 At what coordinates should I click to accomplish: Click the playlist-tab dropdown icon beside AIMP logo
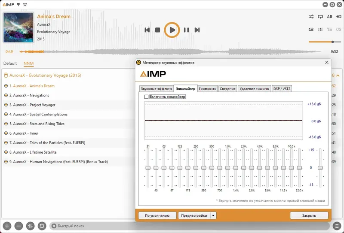click(x=18, y=4)
